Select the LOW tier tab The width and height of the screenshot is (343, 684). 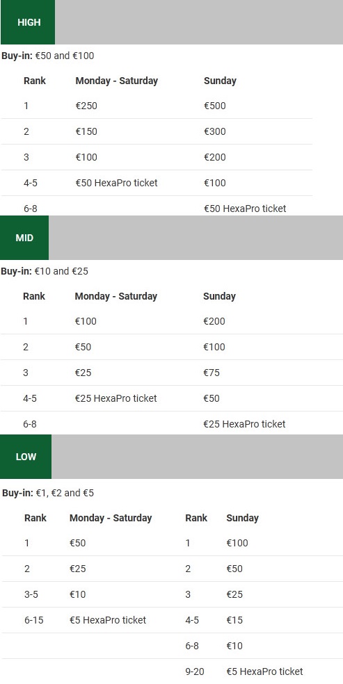click(x=26, y=457)
